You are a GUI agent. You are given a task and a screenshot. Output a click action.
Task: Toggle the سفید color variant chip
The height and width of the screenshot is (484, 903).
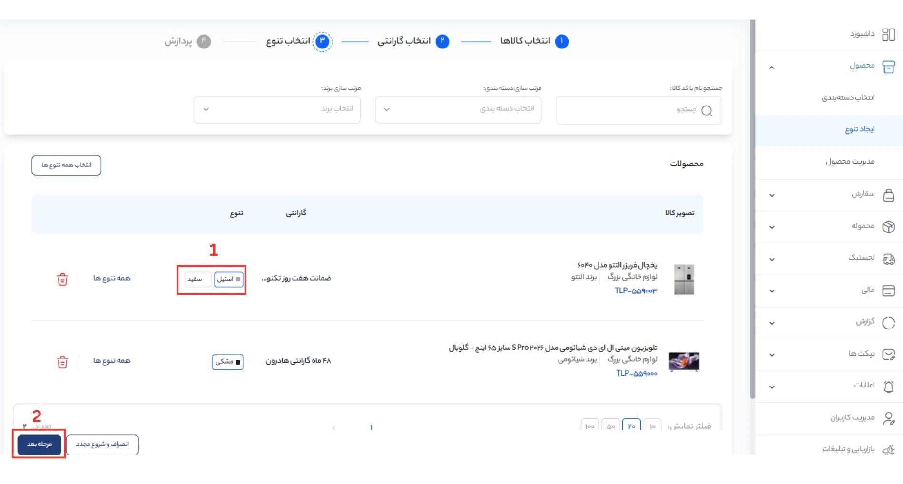(x=197, y=279)
